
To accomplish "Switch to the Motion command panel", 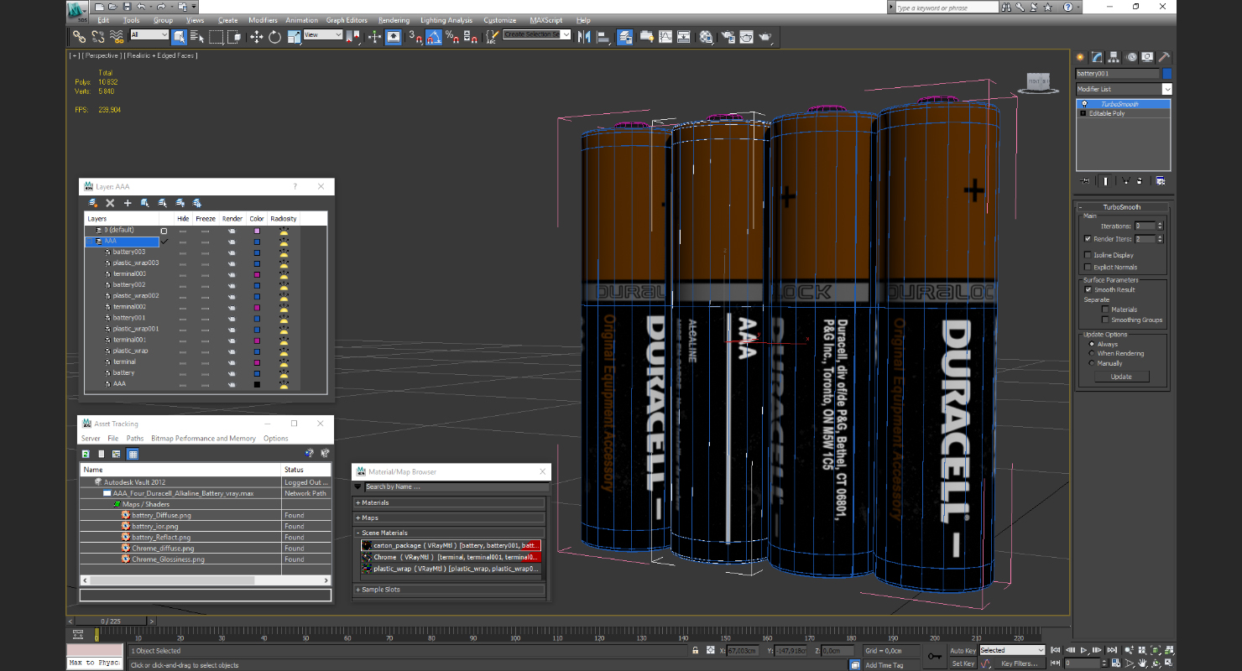I will pyautogui.click(x=1130, y=57).
